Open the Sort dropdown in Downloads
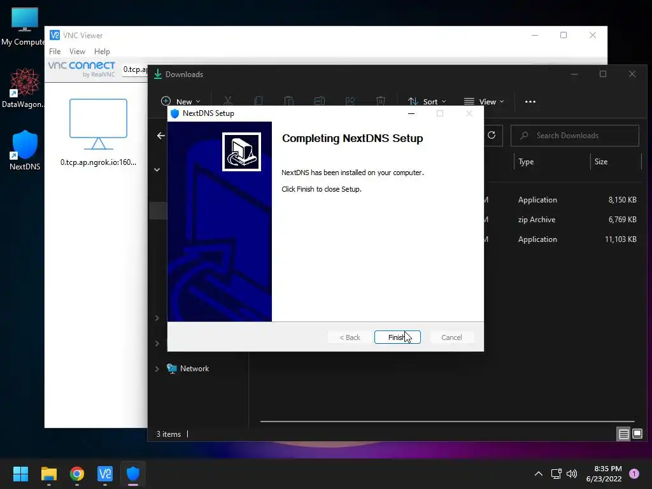Viewport: 652px width, 489px height. point(427,101)
